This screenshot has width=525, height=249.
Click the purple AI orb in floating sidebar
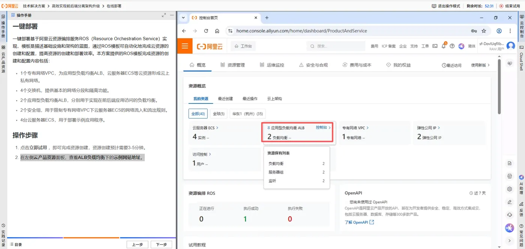click(x=510, y=228)
